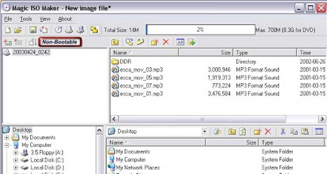Delete selected item with image pane red X
The width and height of the screenshot is (327, 174).
click(166, 42)
